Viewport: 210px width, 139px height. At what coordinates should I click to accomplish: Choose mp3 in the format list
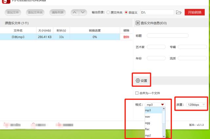pyautogui.click(x=154, y=110)
